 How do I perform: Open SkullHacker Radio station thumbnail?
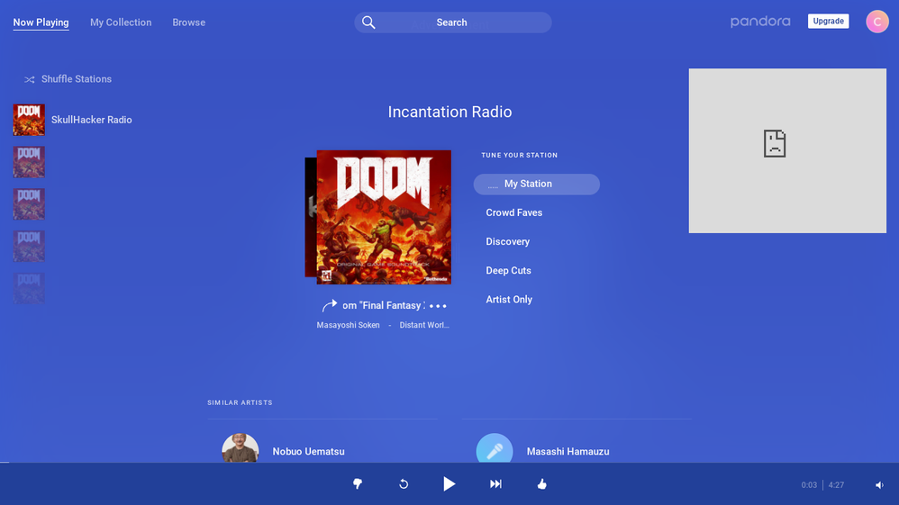tap(29, 120)
